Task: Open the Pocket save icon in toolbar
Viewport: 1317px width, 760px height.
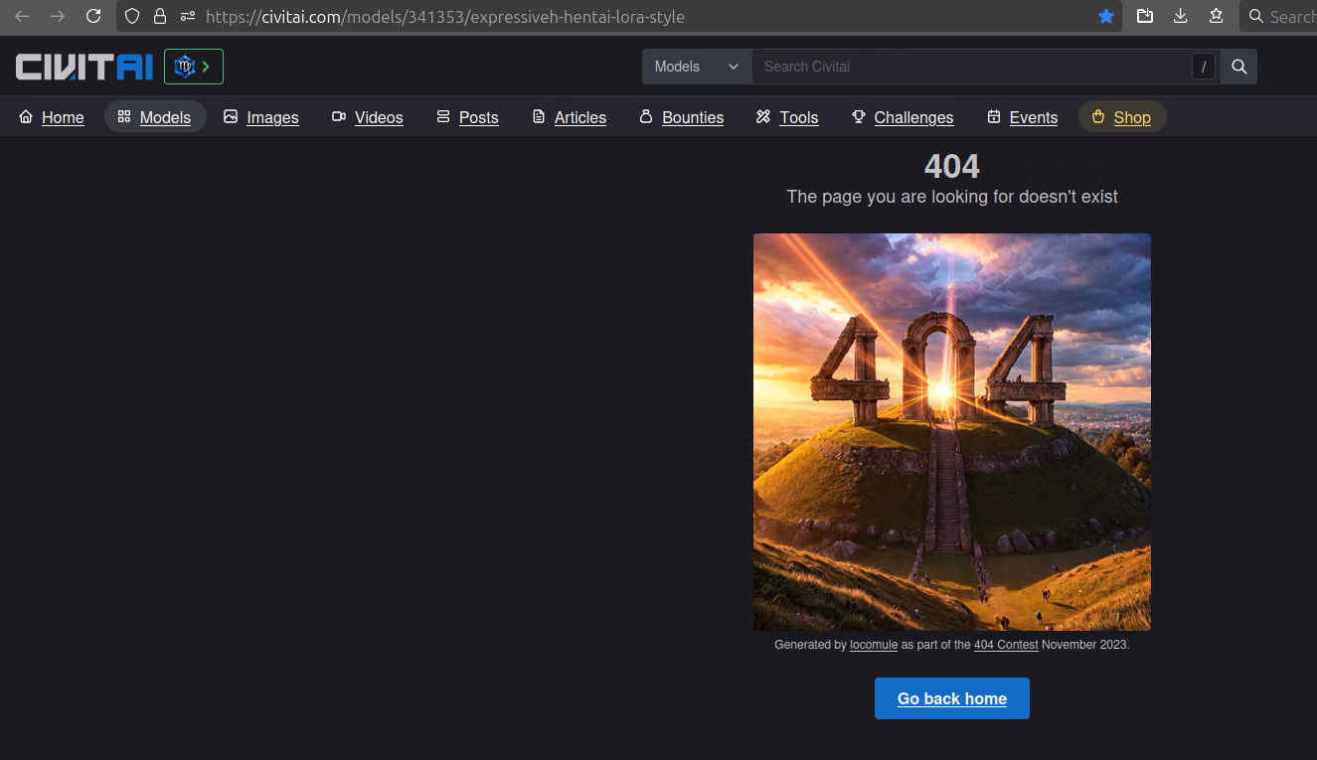Action: coord(1145,16)
